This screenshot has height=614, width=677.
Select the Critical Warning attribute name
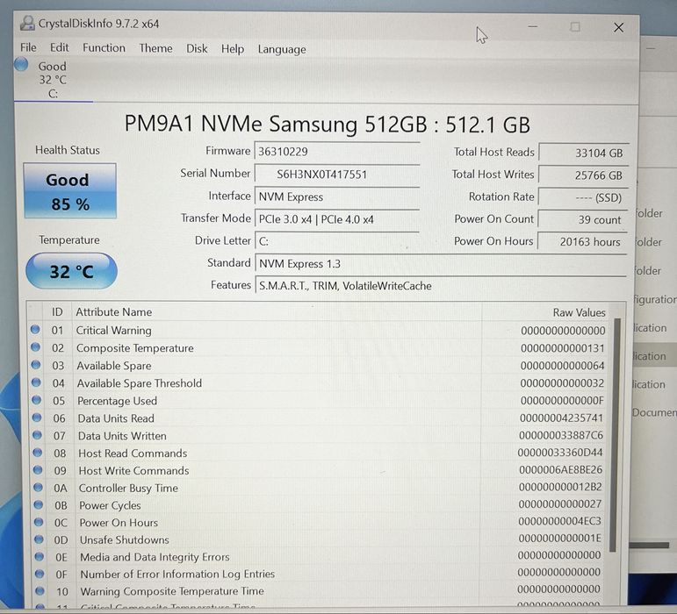click(x=113, y=331)
